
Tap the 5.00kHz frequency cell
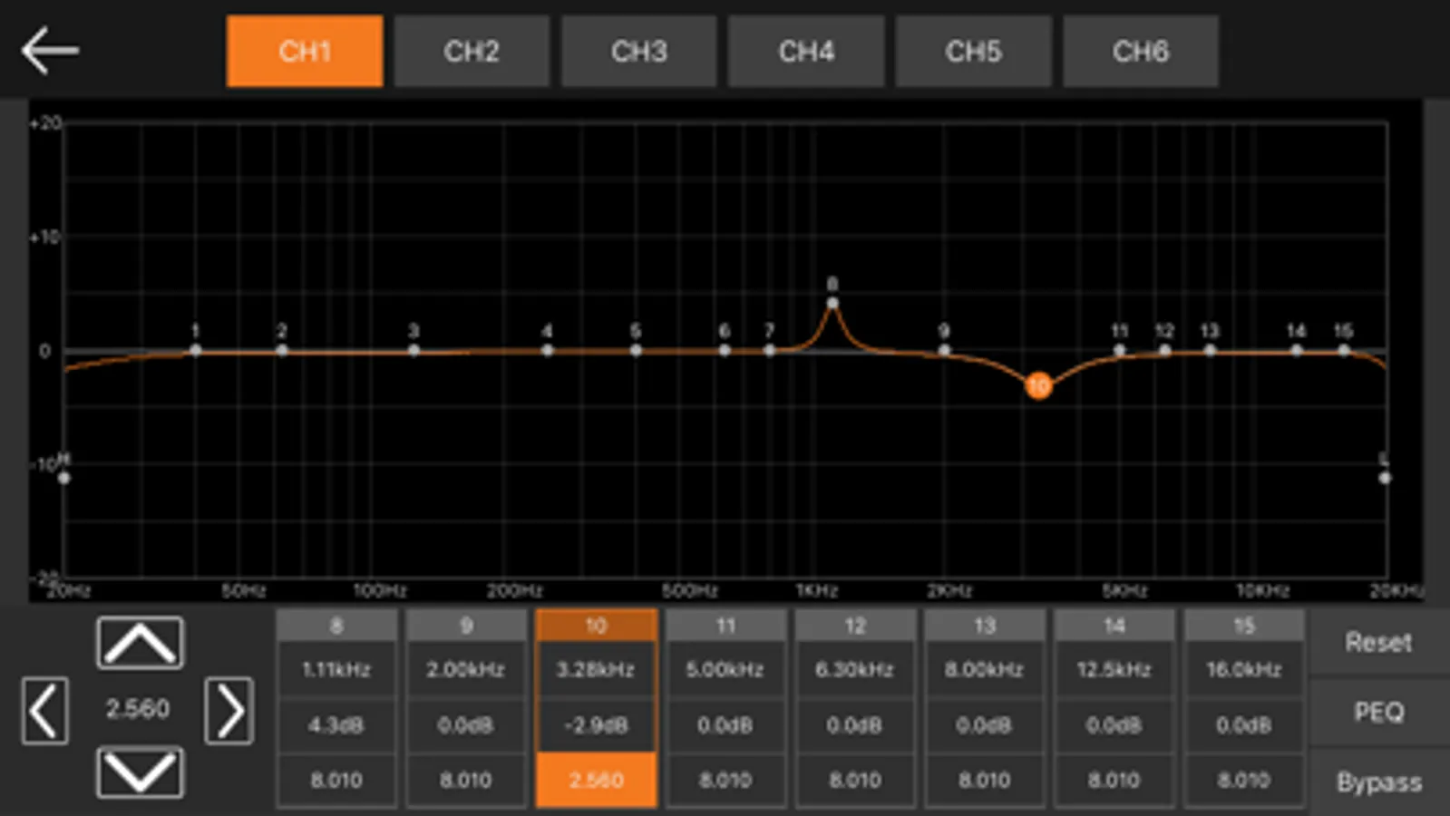[x=725, y=670]
